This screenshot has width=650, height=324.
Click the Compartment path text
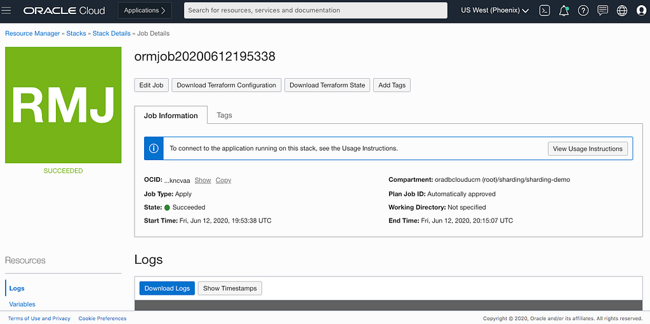coord(503,180)
